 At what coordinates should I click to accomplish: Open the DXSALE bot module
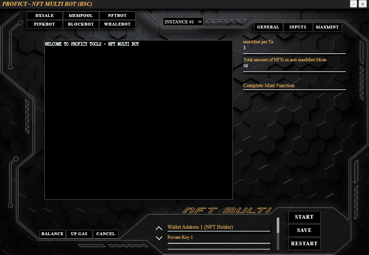(44, 15)
